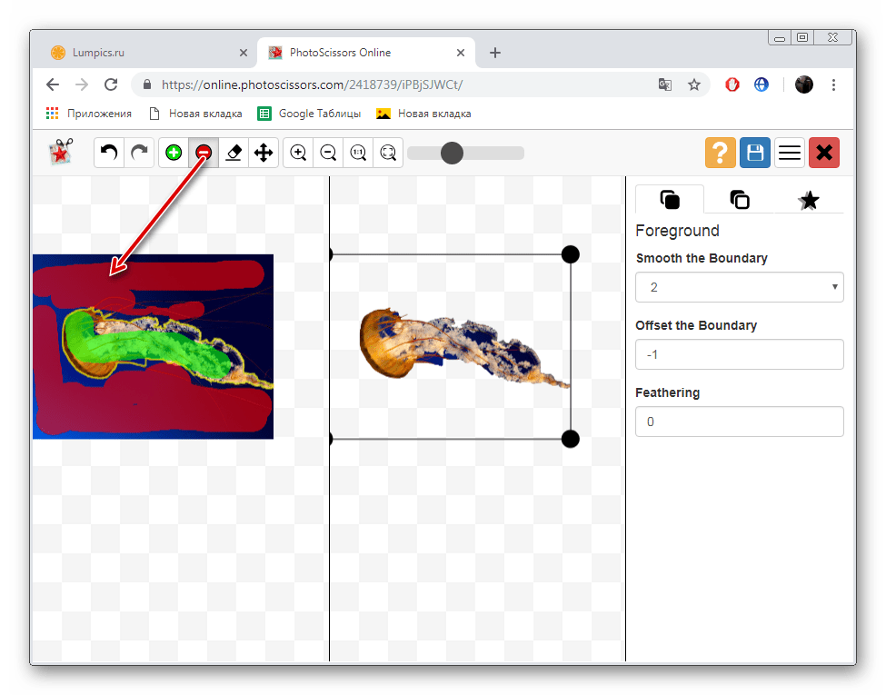Open the star Effects tab

[x=808, y=200]
